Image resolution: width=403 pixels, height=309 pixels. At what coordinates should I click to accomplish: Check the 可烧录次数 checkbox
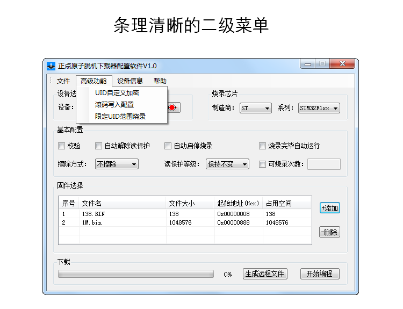(x=262, y=164)
